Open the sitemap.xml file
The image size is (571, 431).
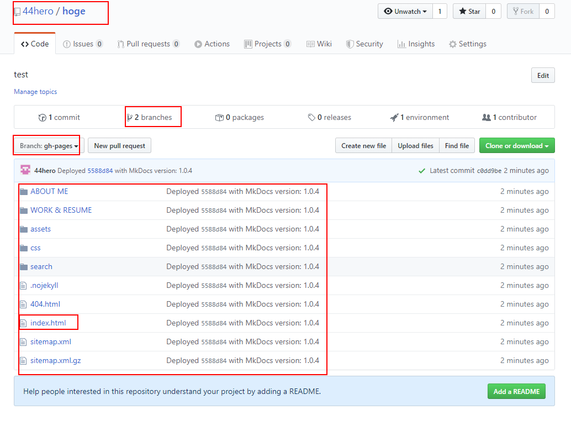51,341
